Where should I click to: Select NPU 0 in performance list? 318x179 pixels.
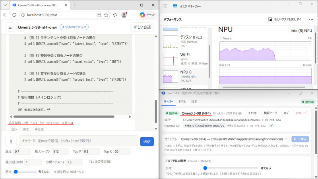[x=185, y=76]
